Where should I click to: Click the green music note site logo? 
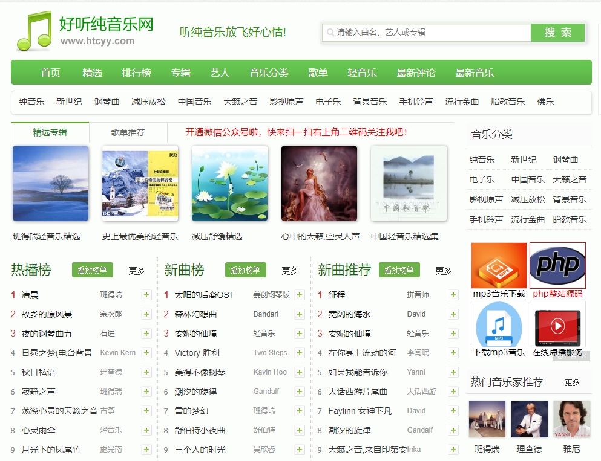pyautogui.click(x=34, y=30)
